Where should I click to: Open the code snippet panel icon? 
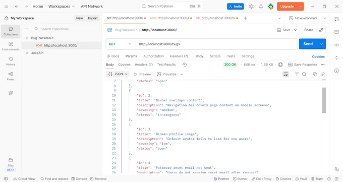[336, 45]
